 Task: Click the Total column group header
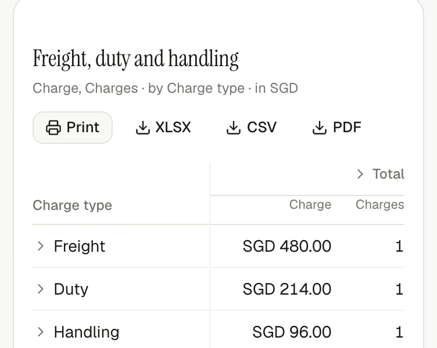click(388, 174)
